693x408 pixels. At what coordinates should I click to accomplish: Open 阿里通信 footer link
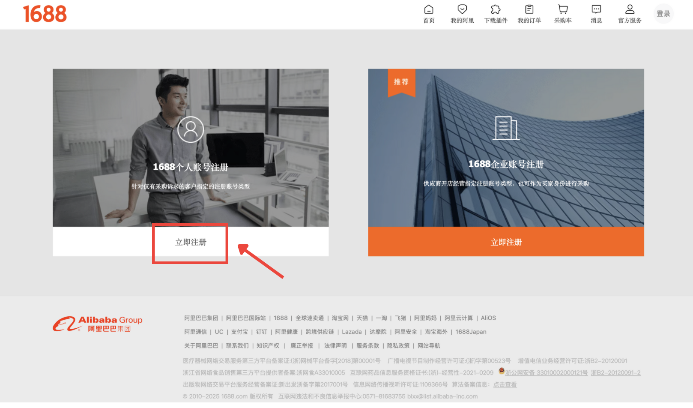[x=195, y=332]
